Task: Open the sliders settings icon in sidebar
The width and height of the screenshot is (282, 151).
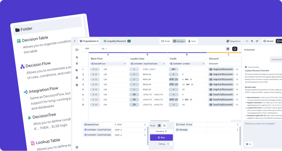Action: tap(77, 57)
